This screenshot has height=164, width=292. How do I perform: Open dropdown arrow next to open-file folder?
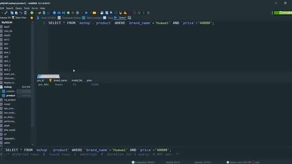pyautogui.click(x=98, y=13)
